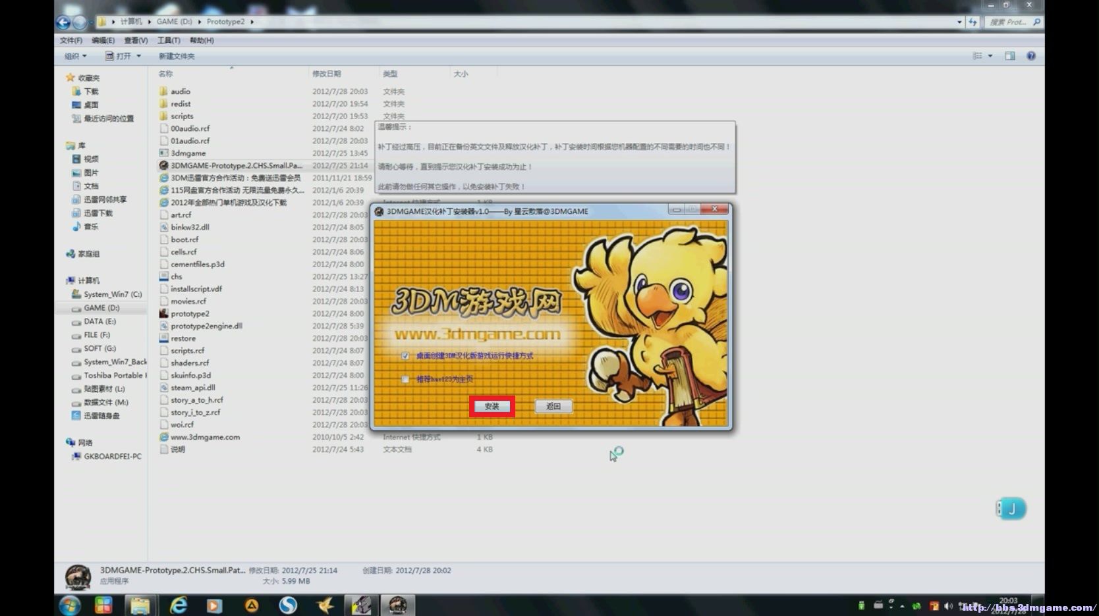Select the audio folder
This screenshot has height=616, width=1099.
tap(181, 91)
